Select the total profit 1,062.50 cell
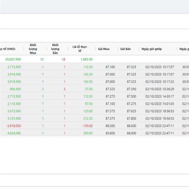 tap(86, 59)
